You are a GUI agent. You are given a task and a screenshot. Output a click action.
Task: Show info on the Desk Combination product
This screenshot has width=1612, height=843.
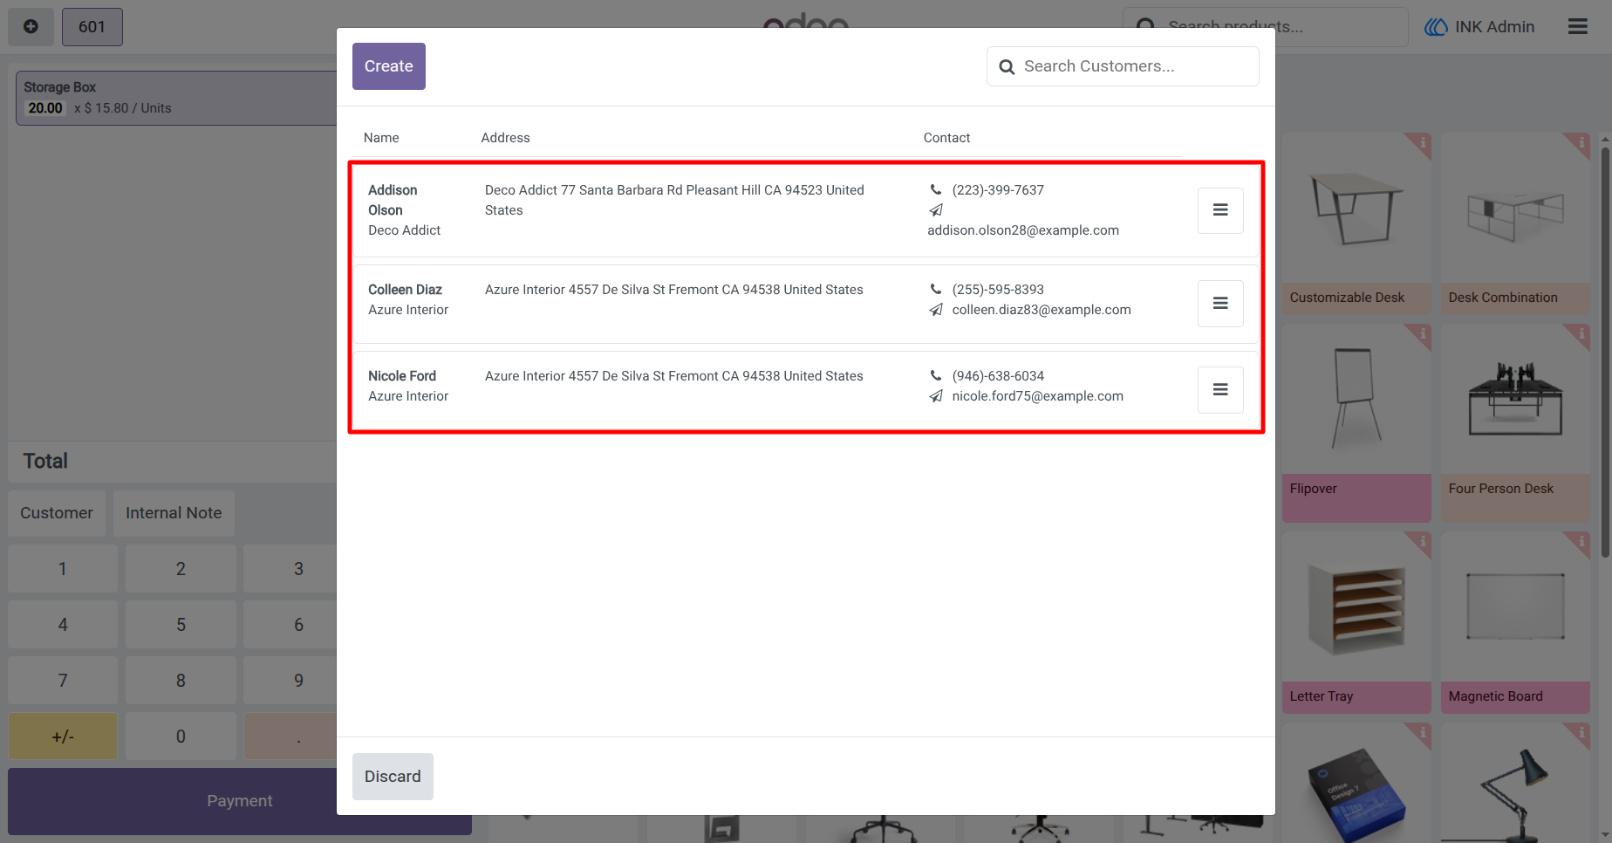point(1581,142)
